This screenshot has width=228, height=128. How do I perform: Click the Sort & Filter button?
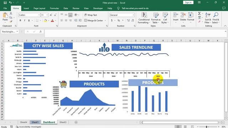click(208, 18)
